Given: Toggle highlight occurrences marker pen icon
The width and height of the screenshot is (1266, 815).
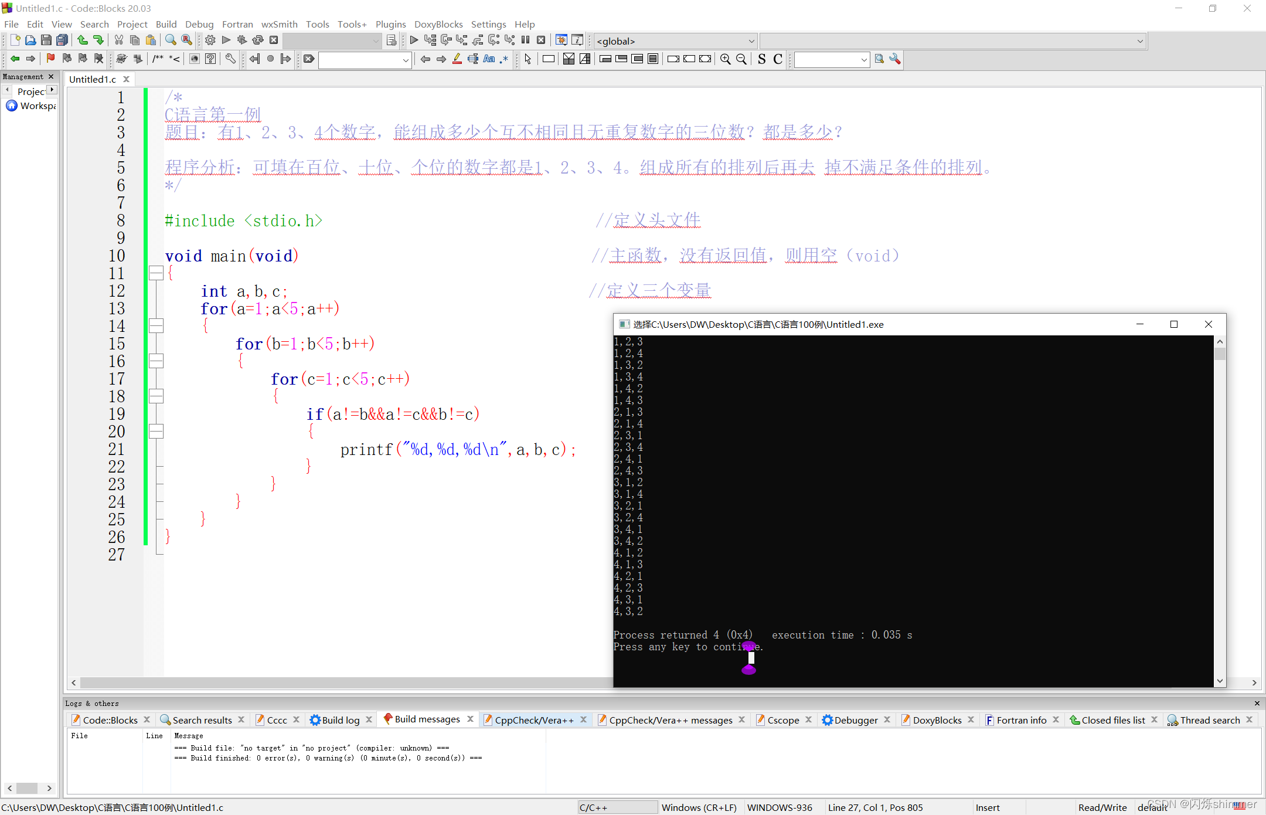Looking at the screenshot, I should 457,59.
